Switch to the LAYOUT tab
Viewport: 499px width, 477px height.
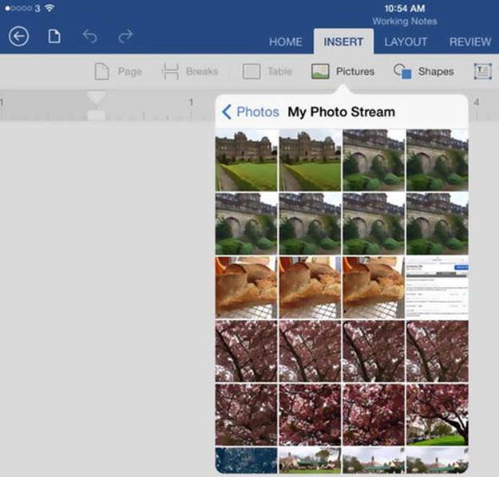tap(406, 41)
